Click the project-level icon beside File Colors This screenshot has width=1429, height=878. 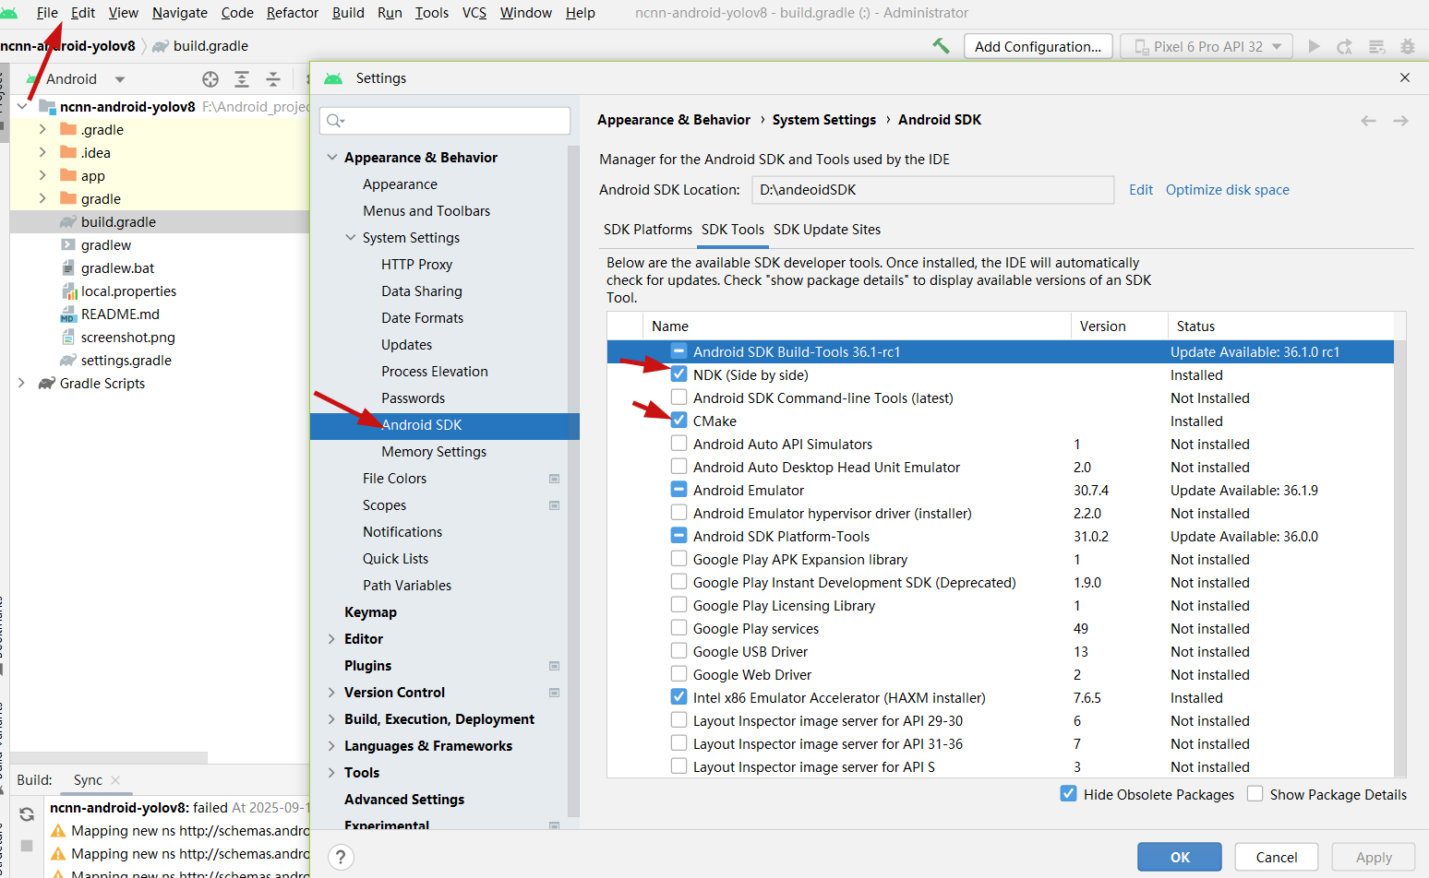click(555, 479)
